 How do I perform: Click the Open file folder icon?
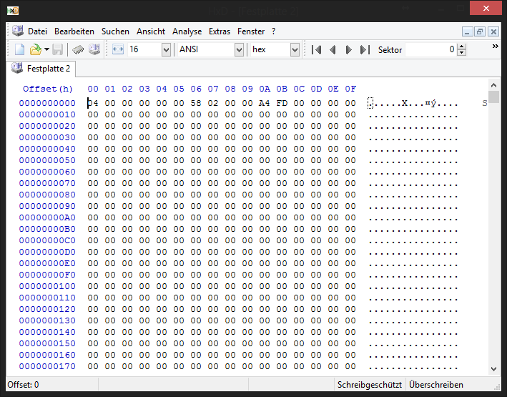[36, 49]
